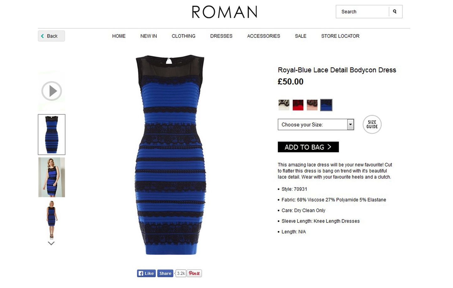Go back using the Back arrow button
453x288 pixels.
51,36
